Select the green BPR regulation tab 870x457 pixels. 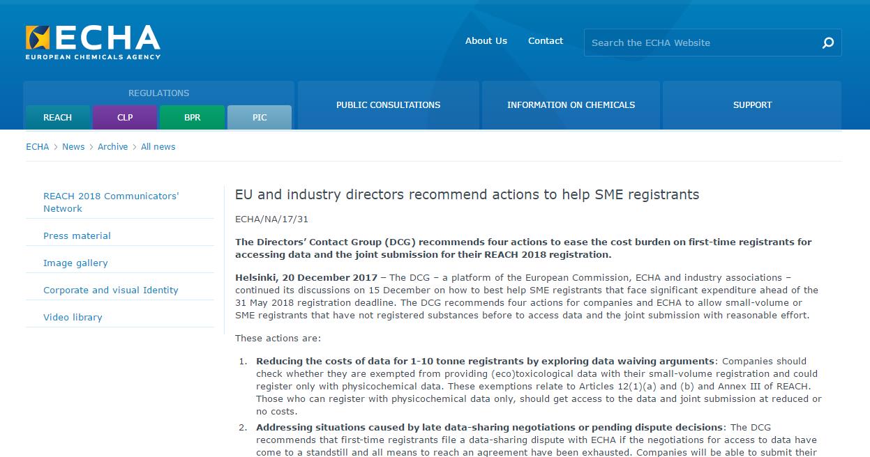pyautogui.click(x=192, y=118)
